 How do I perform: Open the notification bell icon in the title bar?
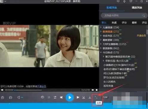[124, 1]
